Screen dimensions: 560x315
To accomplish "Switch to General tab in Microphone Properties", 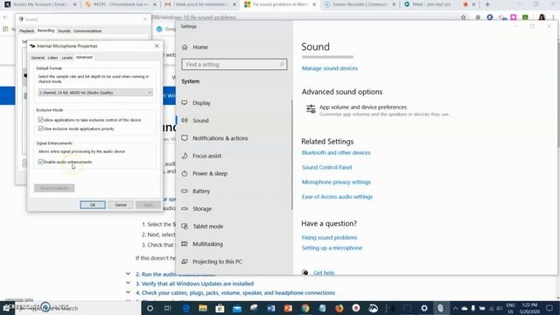I will pos(38,58).
